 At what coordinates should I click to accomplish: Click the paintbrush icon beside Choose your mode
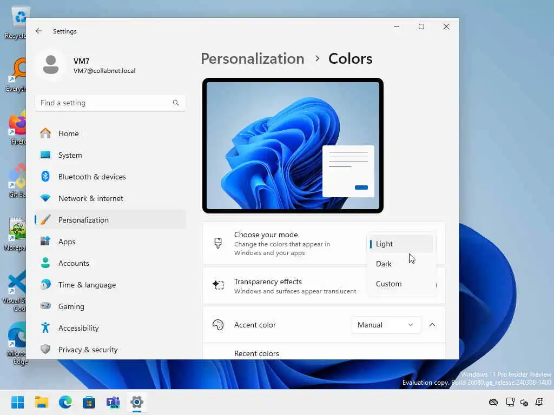pyautogui.click(x=218, y=243)
